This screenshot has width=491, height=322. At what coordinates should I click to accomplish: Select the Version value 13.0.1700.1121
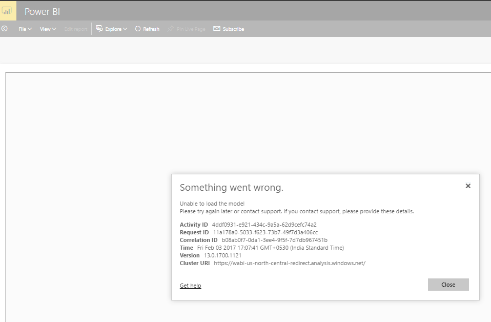point(222,255)
